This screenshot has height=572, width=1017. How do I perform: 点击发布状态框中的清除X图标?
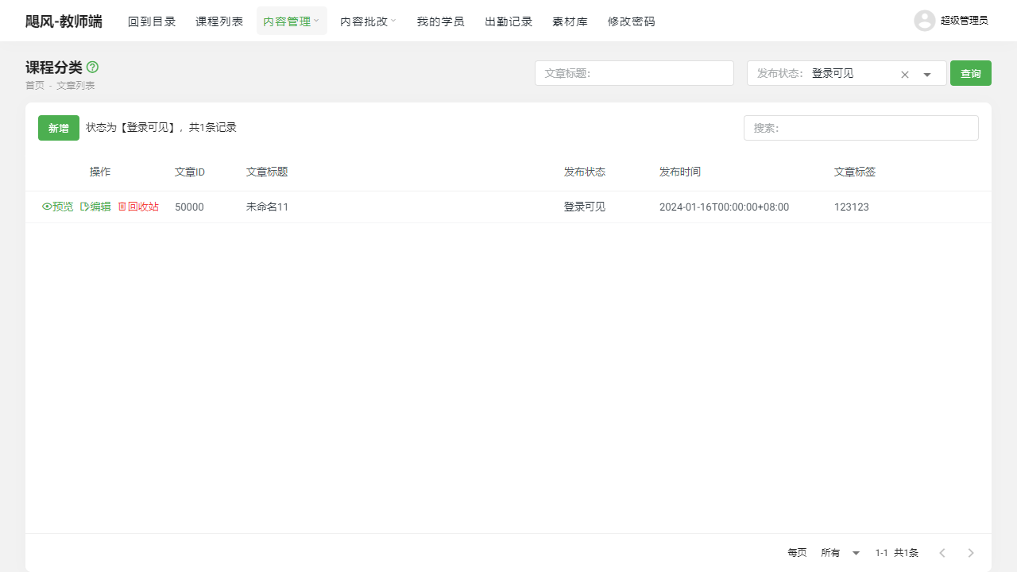click(904, 73)
